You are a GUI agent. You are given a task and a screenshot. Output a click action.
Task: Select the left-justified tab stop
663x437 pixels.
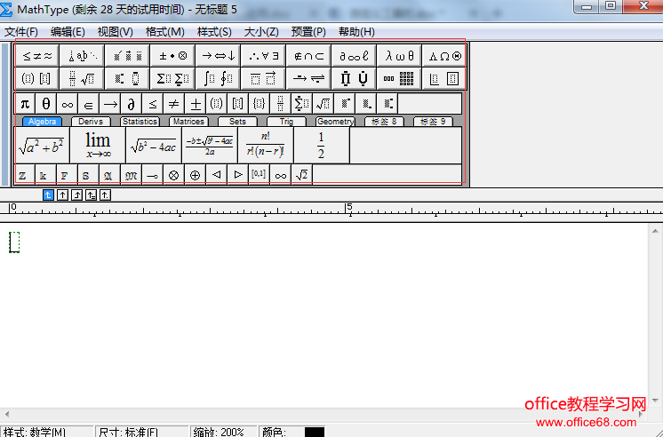(x=48, y=195)
